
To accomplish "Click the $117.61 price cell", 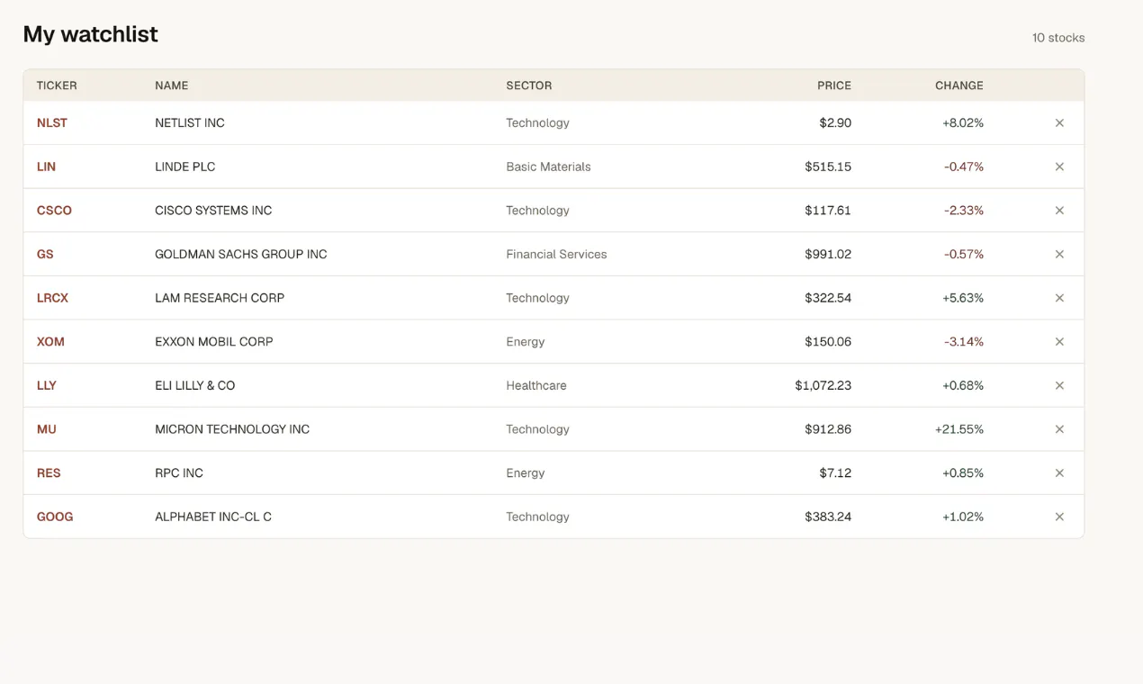I will (828, 211).
